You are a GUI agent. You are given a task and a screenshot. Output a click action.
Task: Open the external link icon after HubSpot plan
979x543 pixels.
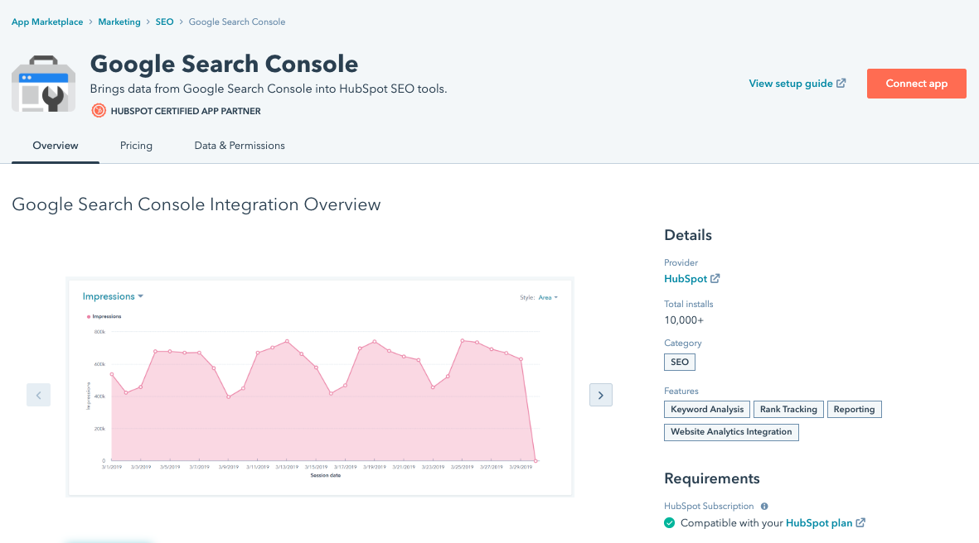(860, 522)
